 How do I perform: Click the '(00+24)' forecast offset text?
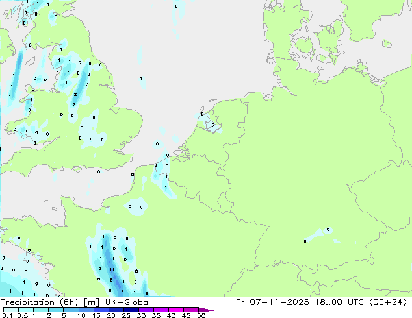coord(388,302)
